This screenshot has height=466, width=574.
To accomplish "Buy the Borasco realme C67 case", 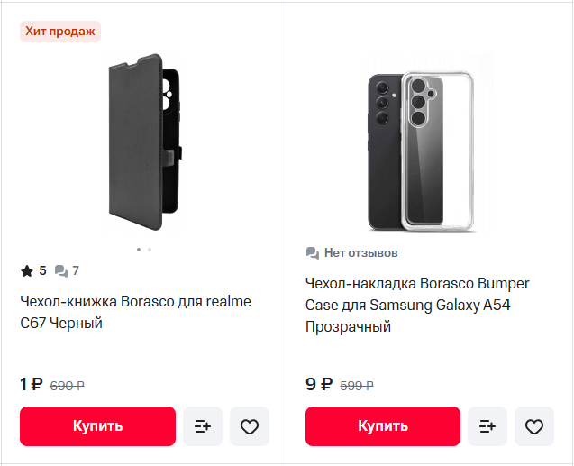I will (x=97, y=426).
